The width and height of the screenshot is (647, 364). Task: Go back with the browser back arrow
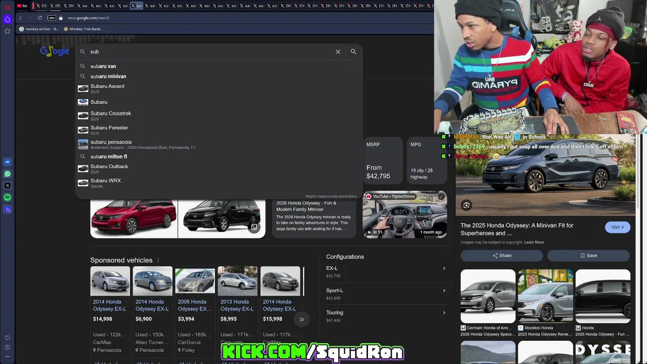[x=20, y=18]
